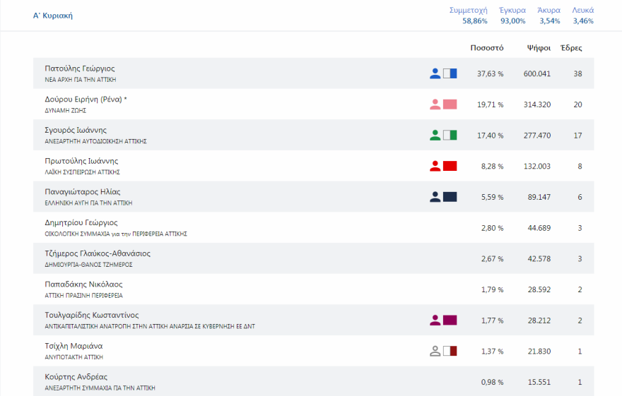Open candidate Δημητρίου Γεώργιος entry
The height and width of the screenshot is (396, 622).
(81, 222)
